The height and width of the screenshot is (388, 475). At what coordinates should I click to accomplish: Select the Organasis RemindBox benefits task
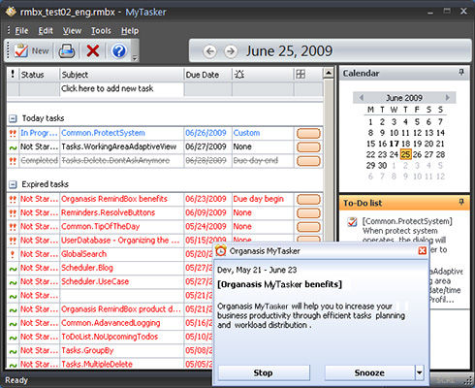point(114,199)
